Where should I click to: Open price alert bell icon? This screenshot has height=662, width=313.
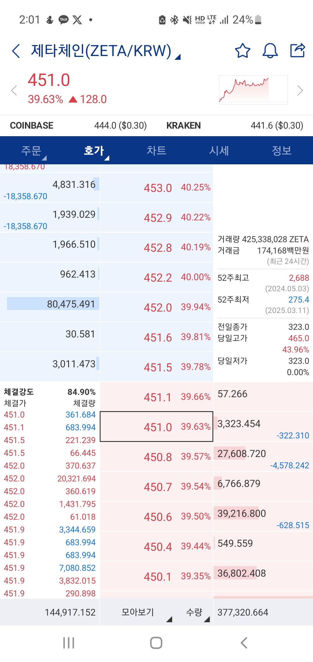click(270, 51)
